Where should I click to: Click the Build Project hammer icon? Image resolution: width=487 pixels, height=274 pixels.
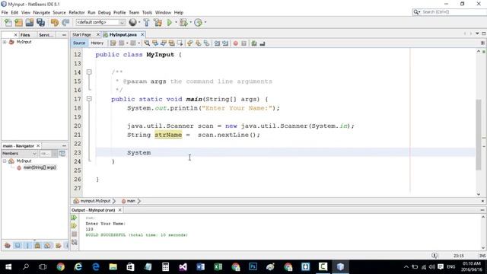pos(146,22)
